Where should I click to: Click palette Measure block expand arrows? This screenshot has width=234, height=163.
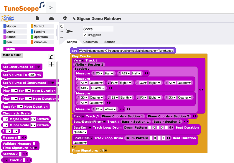coord(24,137)
